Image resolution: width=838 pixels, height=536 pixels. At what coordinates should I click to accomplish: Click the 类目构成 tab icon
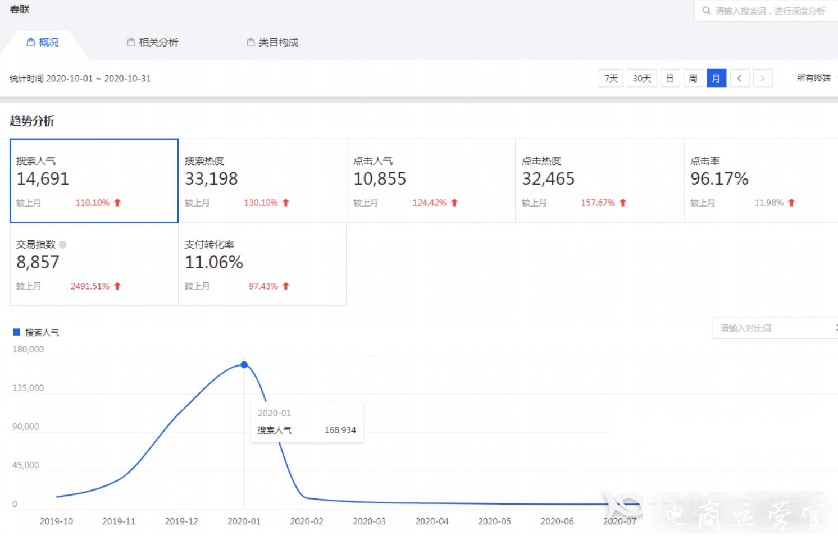[251, 42]
